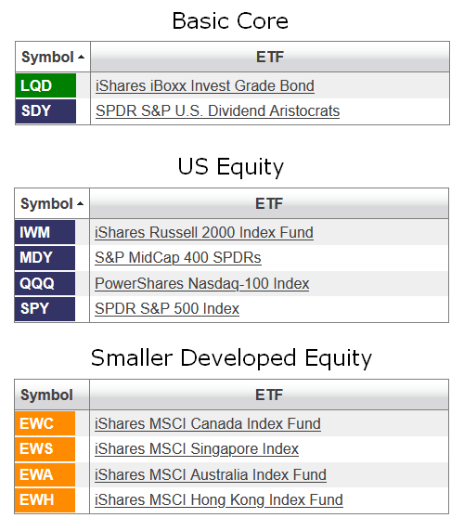
Task: Open S&P MidCap 400 SPDRs link
Action: pos(178,258)
